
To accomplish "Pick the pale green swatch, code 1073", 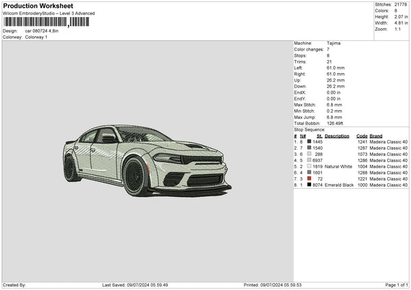I will [x=309, y=154].
